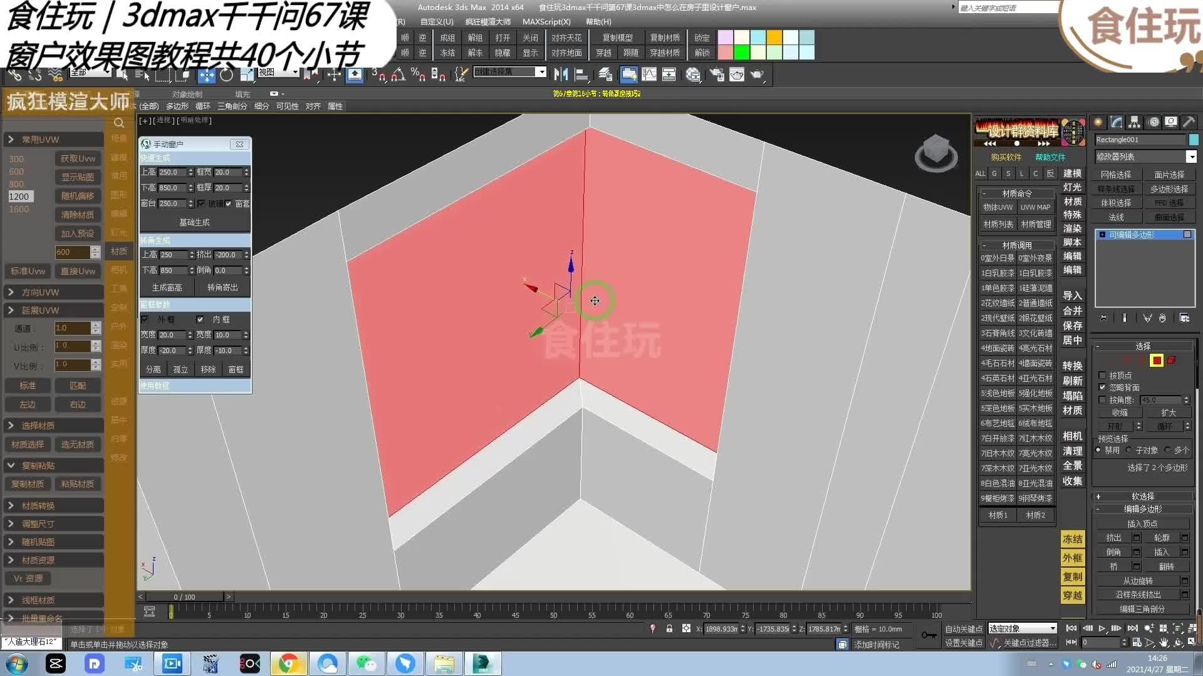Select the Move tool in main toolbar
Viewport: 1203px width, 676px height.
coord(206,75)
